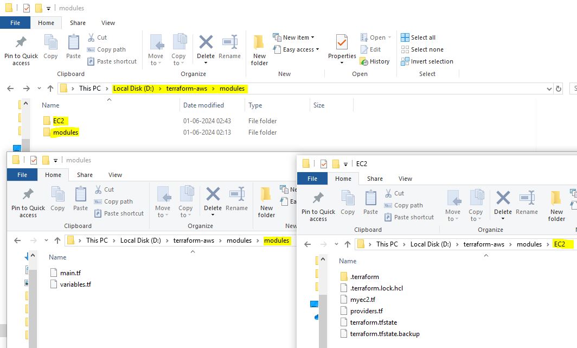This screenshot has width=577, height=348.
Task: Open the View tab in the EC2 window
Action: [405, 179]
